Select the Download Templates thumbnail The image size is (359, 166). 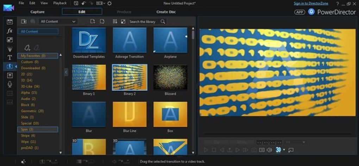(x=89, y=40)
